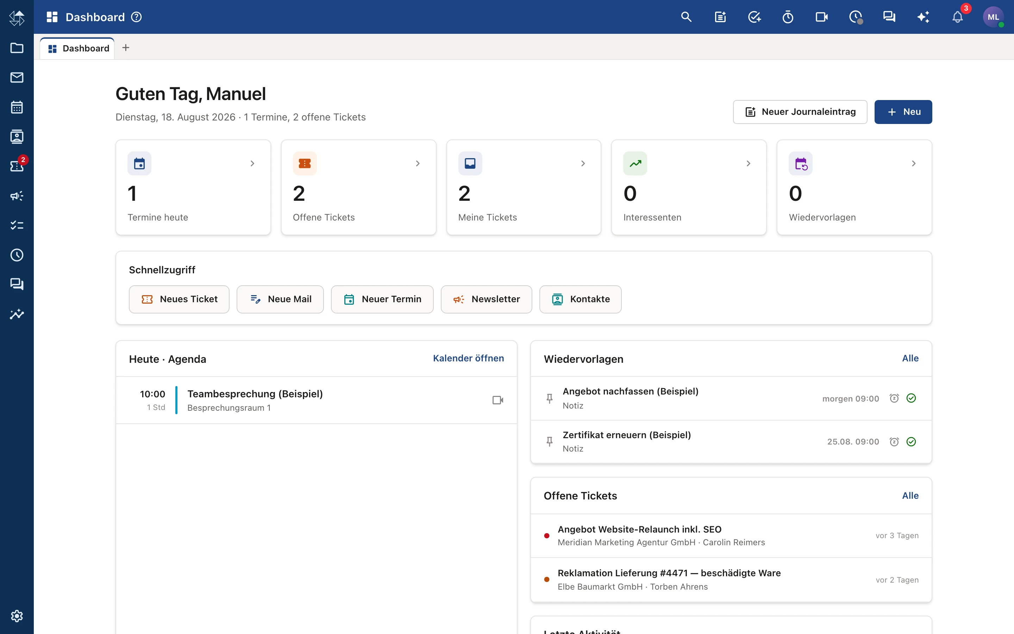Open Teambesprechung (Beispiel) agenda entry
Screen dimensions: 1014x634
(317, 400)
